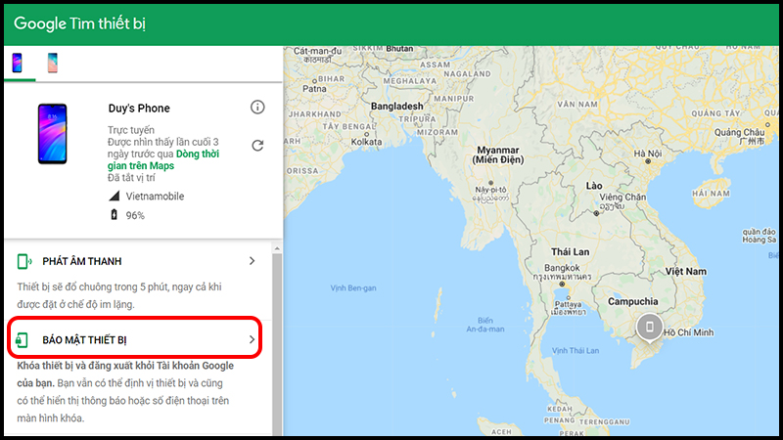
Task: Click Kolkata city label on map
Action: pos(366,142)
